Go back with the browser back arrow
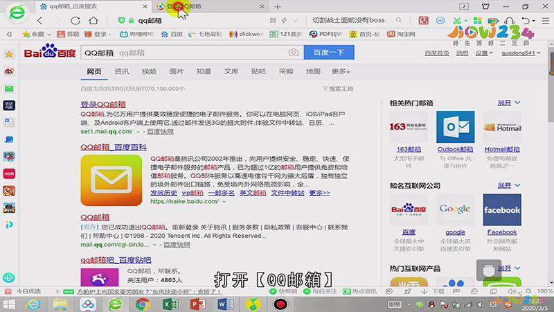554x312 pixels. coord(40,21)
